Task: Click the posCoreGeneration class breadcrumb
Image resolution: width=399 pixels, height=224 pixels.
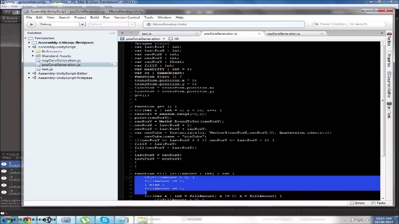Action: click(140, 39)
